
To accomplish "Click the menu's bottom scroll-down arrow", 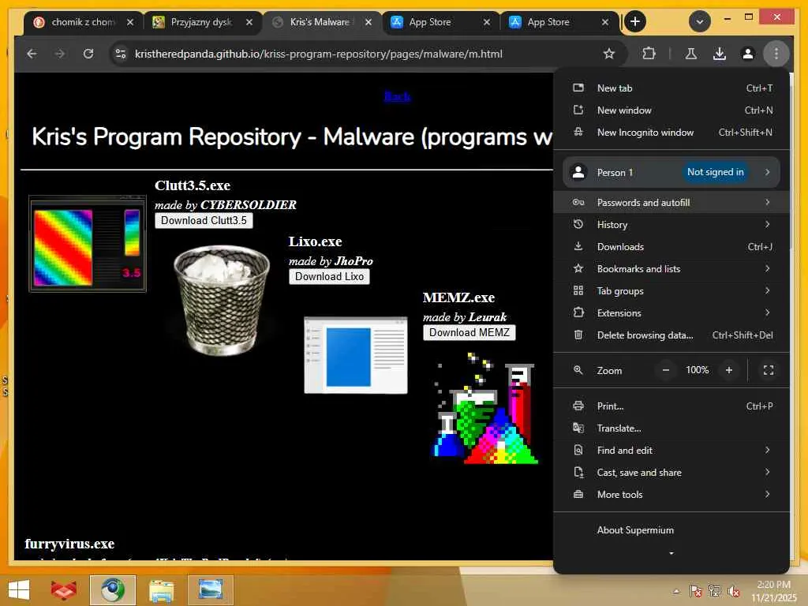I will pyautogui.click(x=671, y=553).
